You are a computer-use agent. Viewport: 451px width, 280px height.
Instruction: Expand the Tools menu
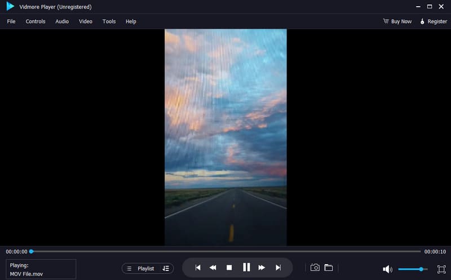coord(109,21)
